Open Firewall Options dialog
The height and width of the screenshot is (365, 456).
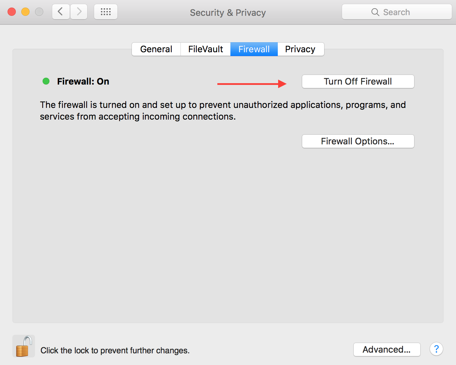(358, 141)
